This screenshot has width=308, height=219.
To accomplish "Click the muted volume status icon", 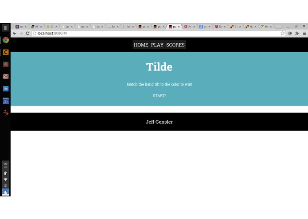I will point(5,173).
